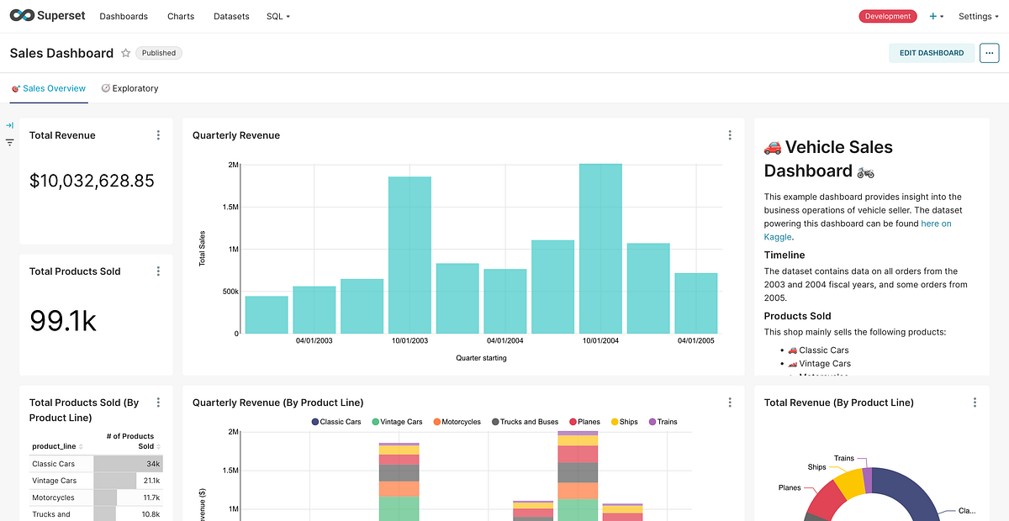Toggle the Ships legend entry
The width and height of the screenshot is (1009, 521).
click(624, 421)
